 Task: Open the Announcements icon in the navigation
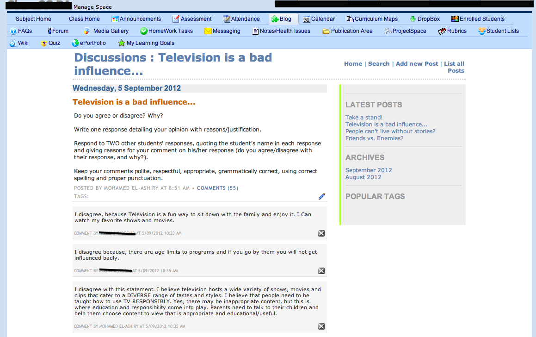point(115,19)
